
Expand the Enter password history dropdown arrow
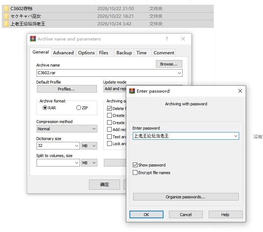click(x=236, y=136)
